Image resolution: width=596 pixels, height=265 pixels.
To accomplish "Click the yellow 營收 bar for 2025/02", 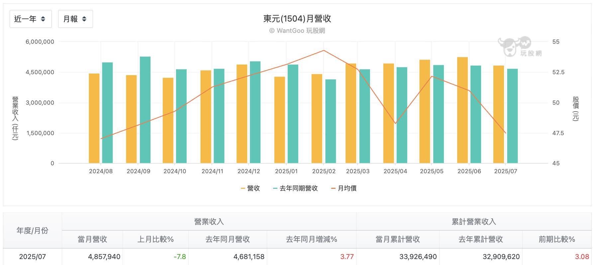I will (x=317, y=119).
